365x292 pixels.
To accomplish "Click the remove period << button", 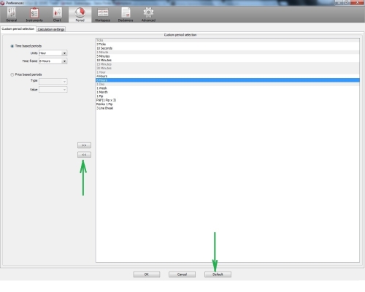I will click(x=84, y=155).
